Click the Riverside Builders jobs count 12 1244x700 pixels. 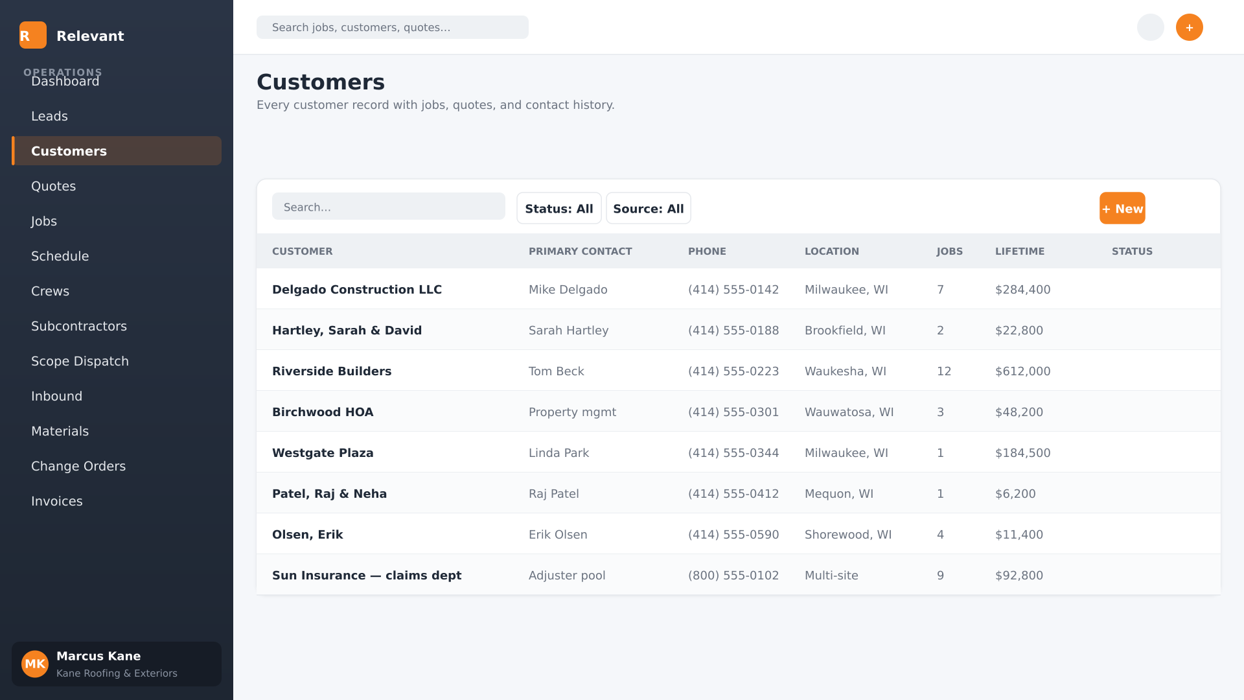click(944, 371)
